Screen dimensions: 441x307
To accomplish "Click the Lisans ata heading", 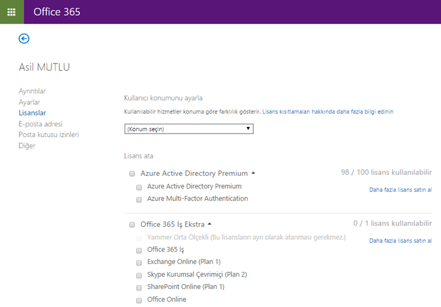I will [x=139, y=156].
